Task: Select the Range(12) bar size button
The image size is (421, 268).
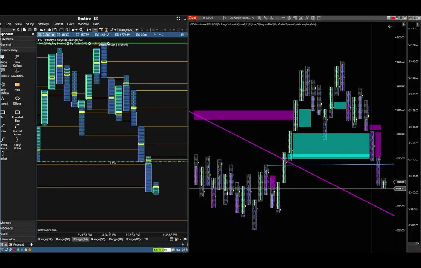Action: tap(45, 239)
